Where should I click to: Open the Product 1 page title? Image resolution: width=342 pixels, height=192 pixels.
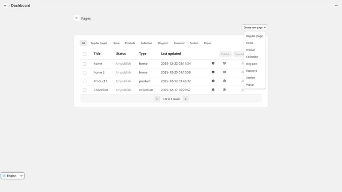tap(100, 81)
